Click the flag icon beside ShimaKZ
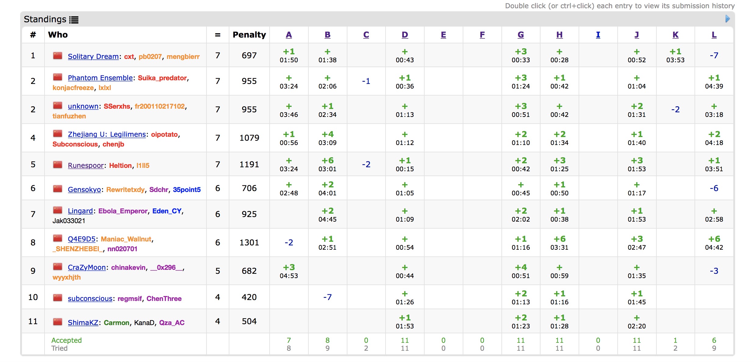This screenshot has width=754, height=362. point(58,322)
